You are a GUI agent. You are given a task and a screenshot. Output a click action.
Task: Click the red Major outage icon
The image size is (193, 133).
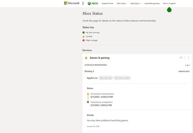84,40
